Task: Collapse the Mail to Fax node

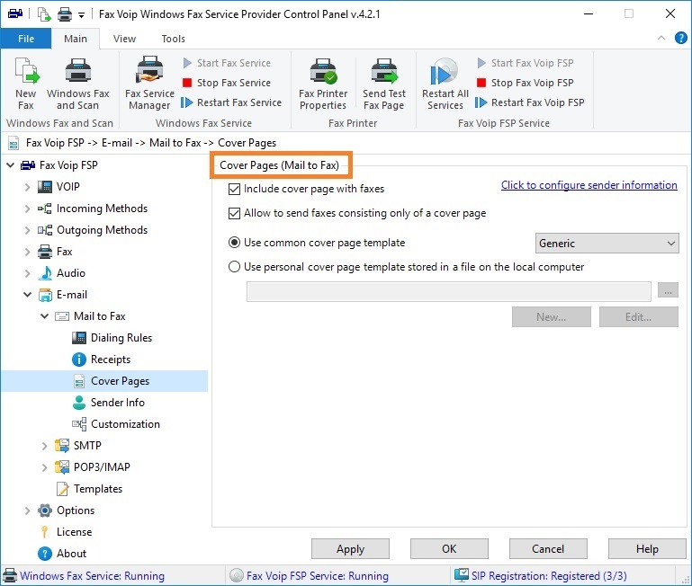Action: click(45, 316)
